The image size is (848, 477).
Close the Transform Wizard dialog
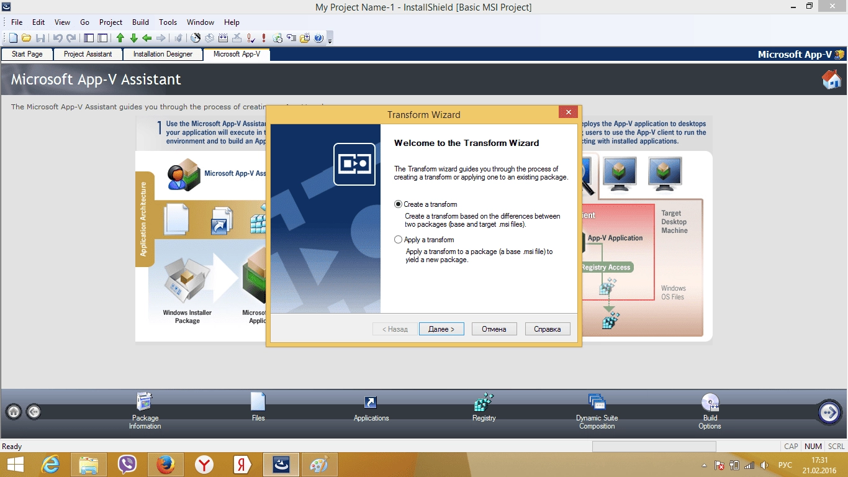pyautogui.click(x=568, y=112)
